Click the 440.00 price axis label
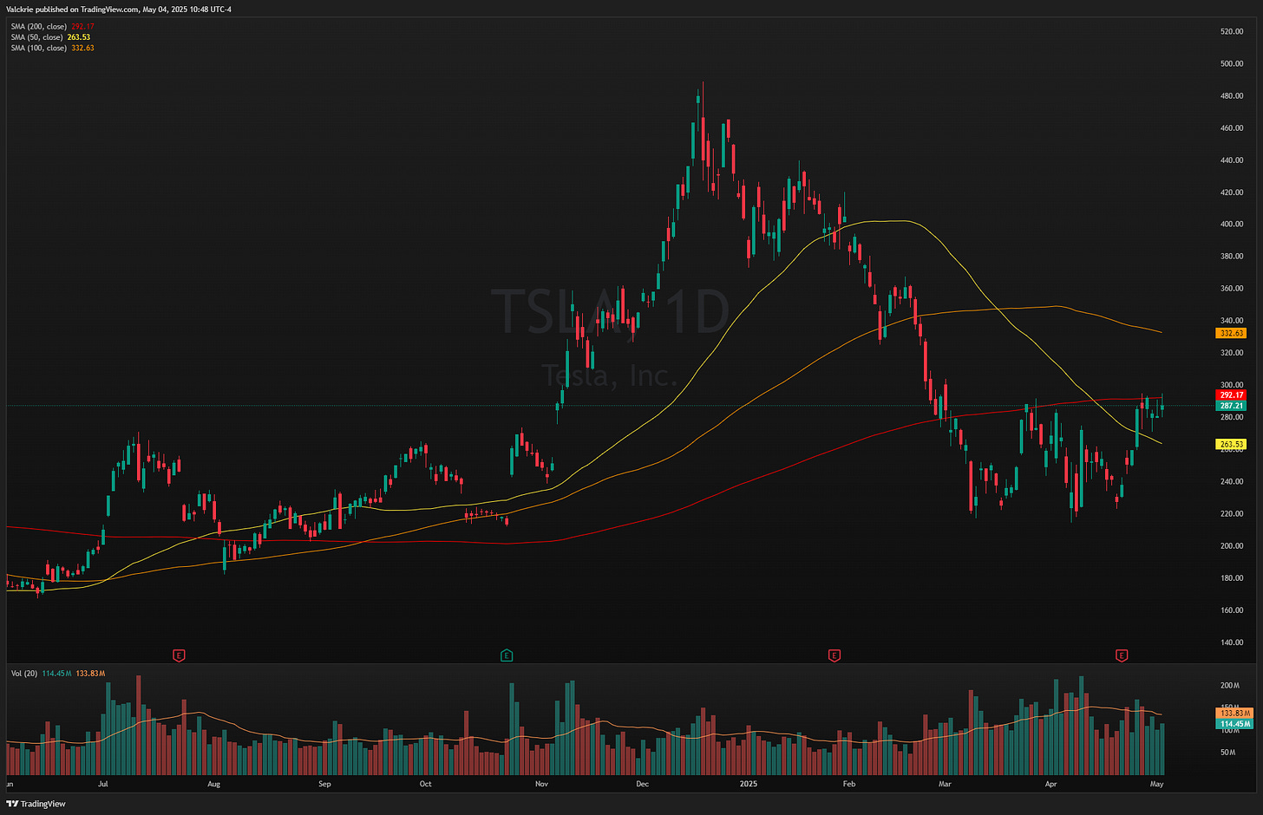This screenshot has height=815, width=1263. pos(1232,160)
